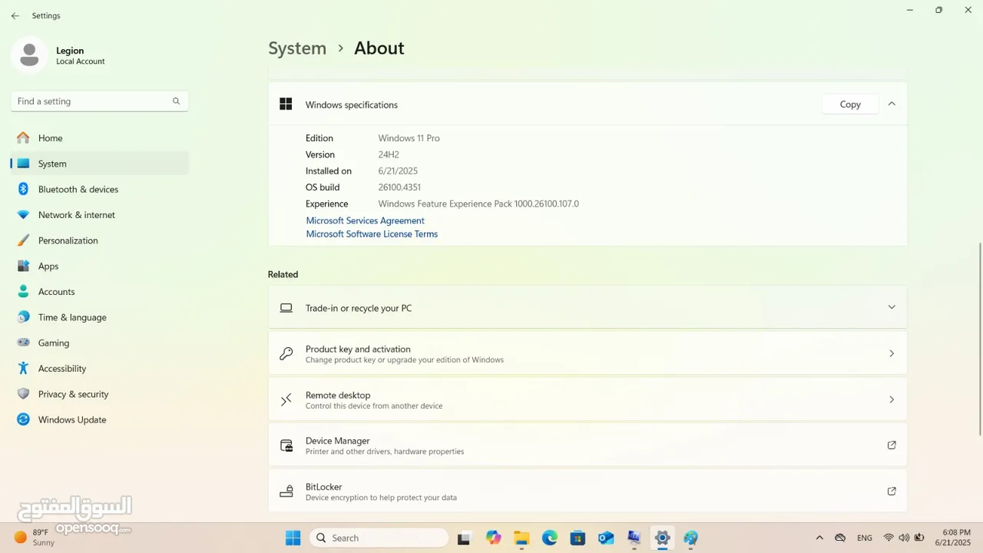Open Microsoft Services Agreement link

pyautogui.click(x=365, y=220)
